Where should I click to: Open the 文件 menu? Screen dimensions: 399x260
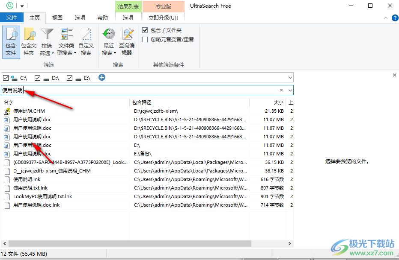[x=12, y=18]
